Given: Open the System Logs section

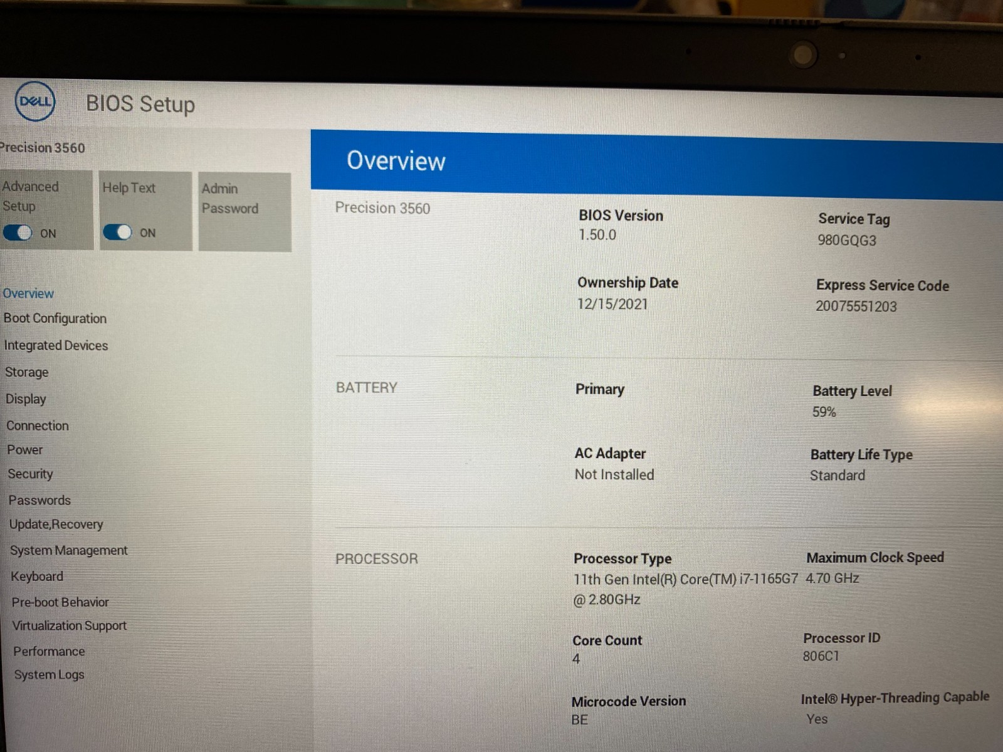Looking at the screenshot, I should tap(49, 675).
